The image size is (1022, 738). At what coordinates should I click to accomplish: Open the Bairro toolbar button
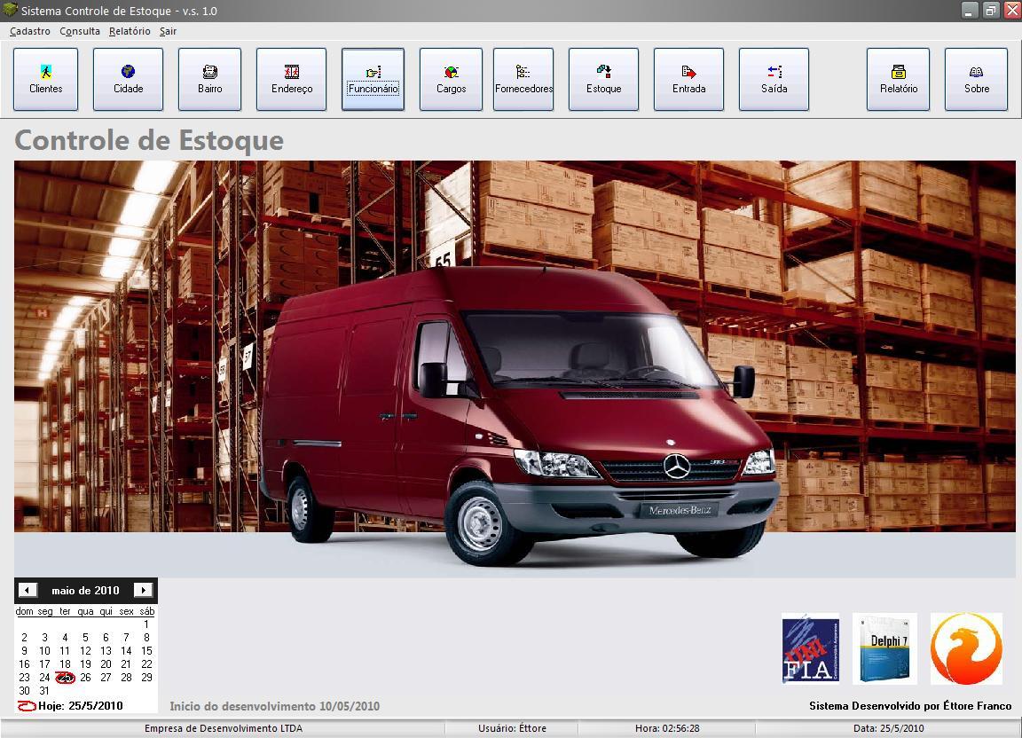coord(210,79)
